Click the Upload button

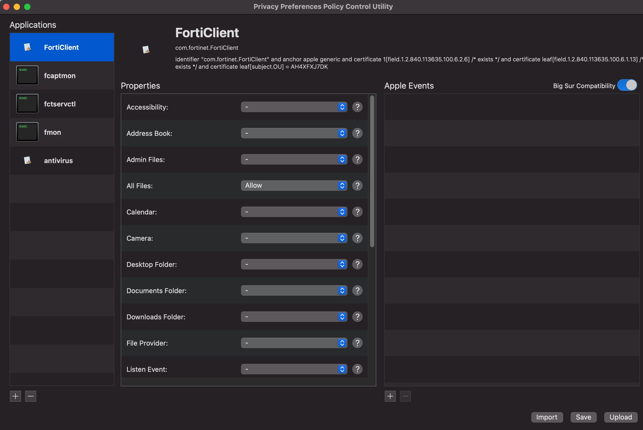620,417
